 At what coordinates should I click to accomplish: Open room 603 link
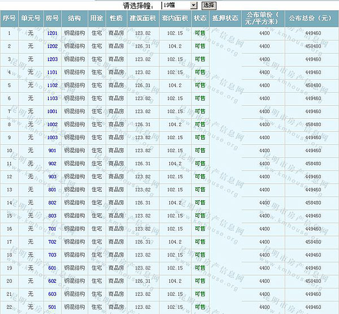click(52, 294)
